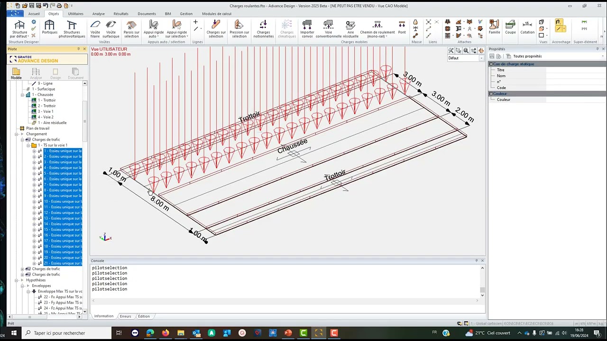The height and width of the screenshot is (341, 607).
Task: Open Structures photovoltaïques tool
Action: click(x=72, y=29)
